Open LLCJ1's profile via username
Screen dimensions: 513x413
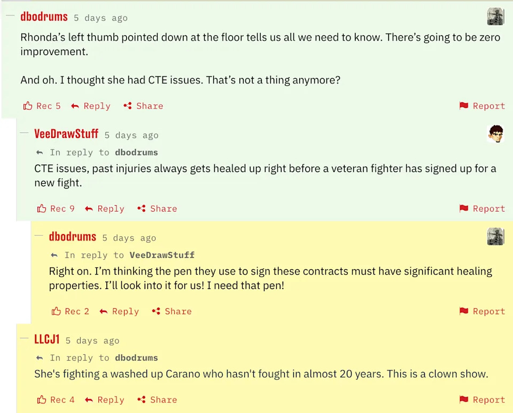point(47,339)
